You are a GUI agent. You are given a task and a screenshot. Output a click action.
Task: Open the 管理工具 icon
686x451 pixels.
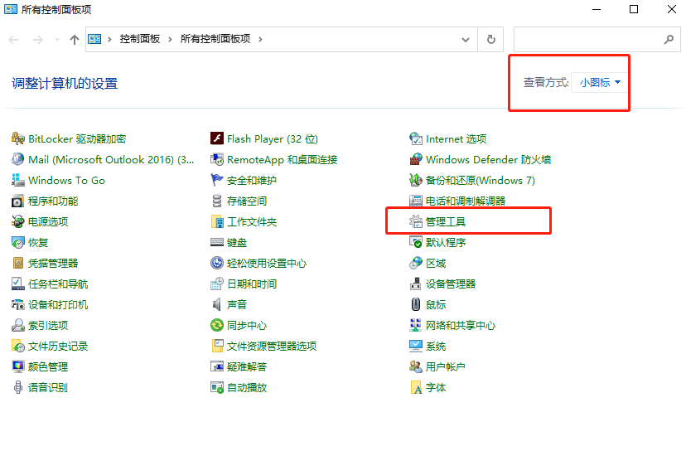coord(416,222)
